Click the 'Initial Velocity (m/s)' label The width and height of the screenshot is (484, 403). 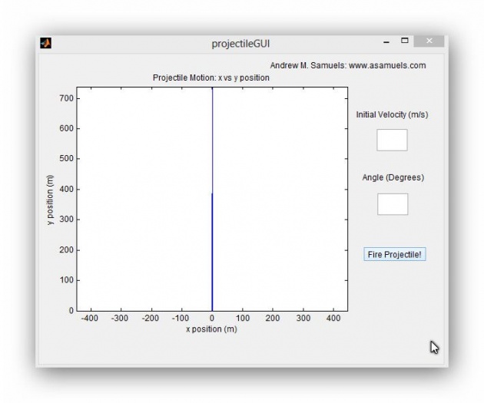[x=392, y=114]
